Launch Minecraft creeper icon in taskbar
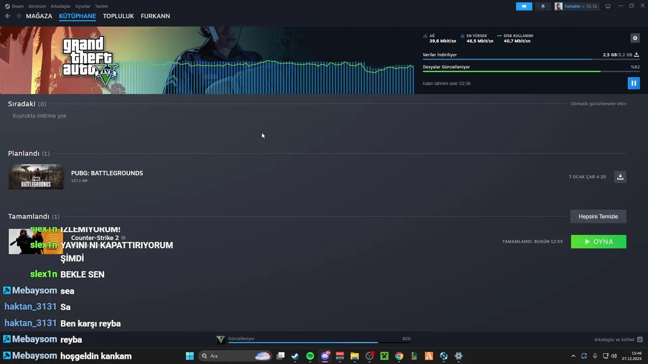The width and height of the screenshot is (648, 364). (384, 356)
